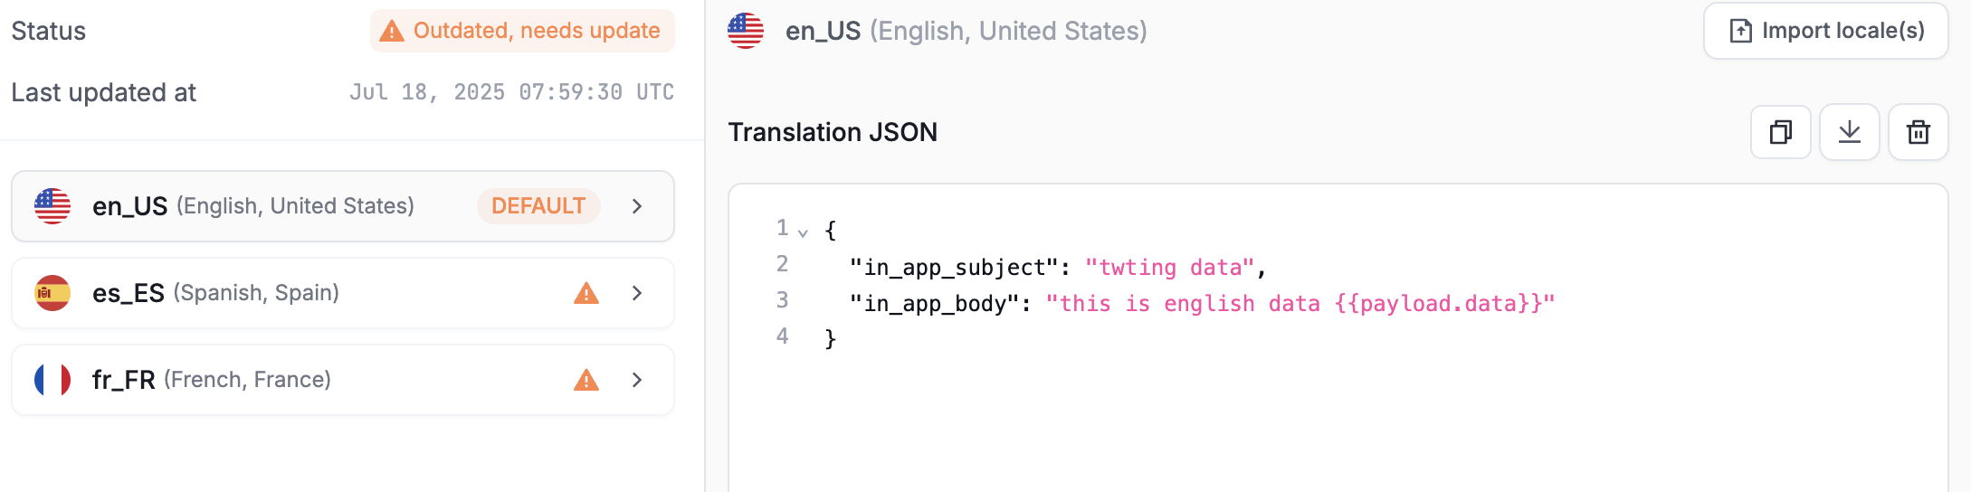Expand the en_US locale chevron
The width and height of the screenshot is (1971, 492).
click(637, 206)
